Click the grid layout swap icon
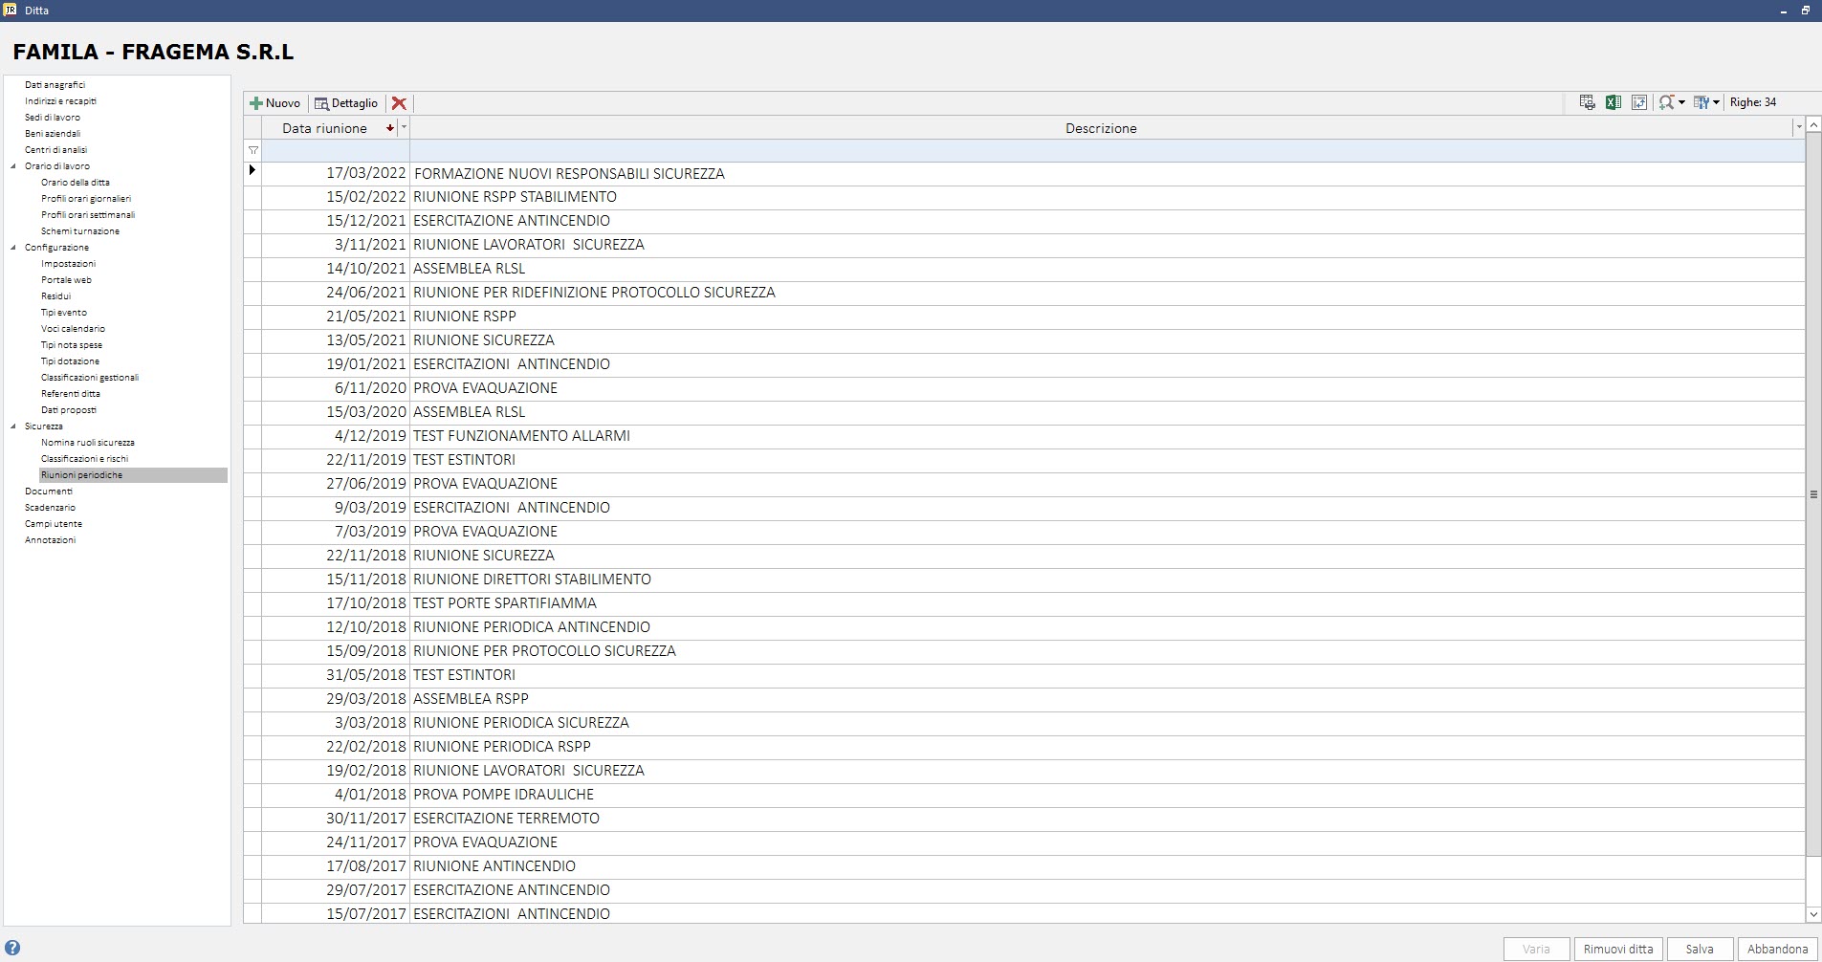 (1639, 102)
